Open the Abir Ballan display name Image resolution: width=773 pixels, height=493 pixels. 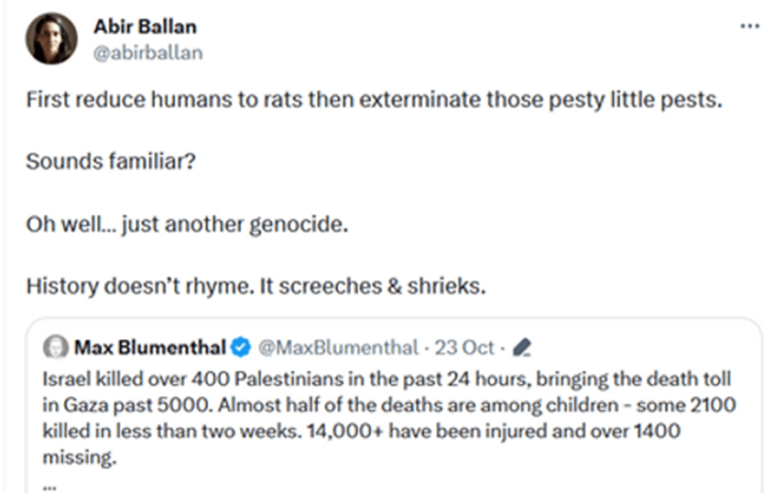click(x=145, y=27)
